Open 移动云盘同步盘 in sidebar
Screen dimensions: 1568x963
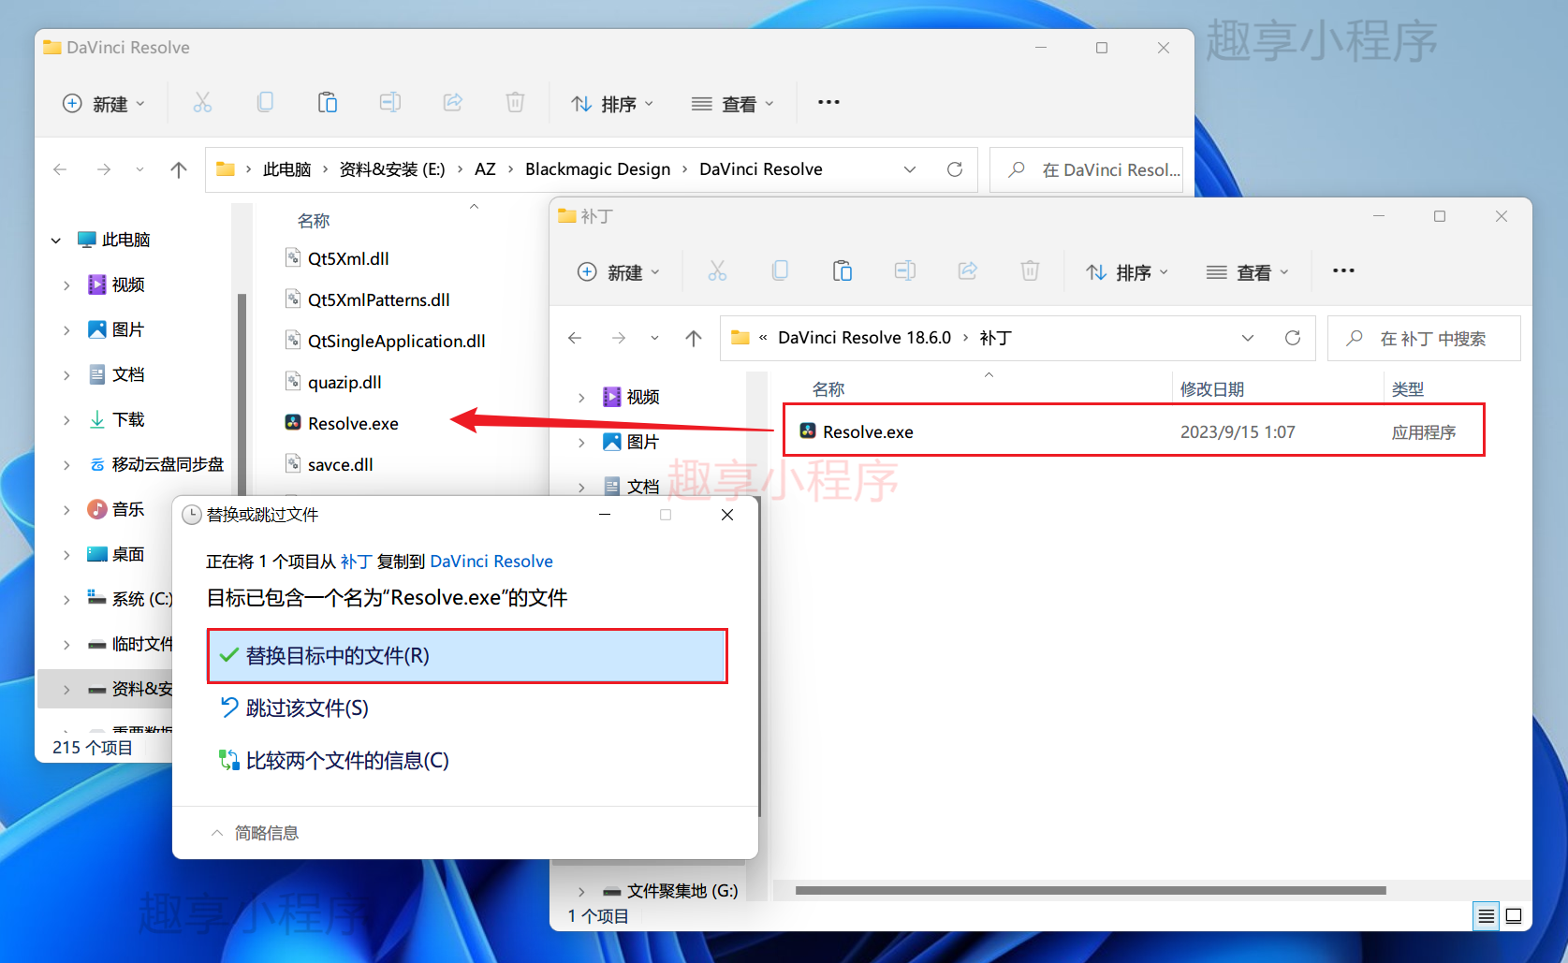(156, 465)
